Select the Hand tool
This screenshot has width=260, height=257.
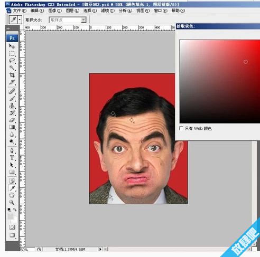pos(12,195)
